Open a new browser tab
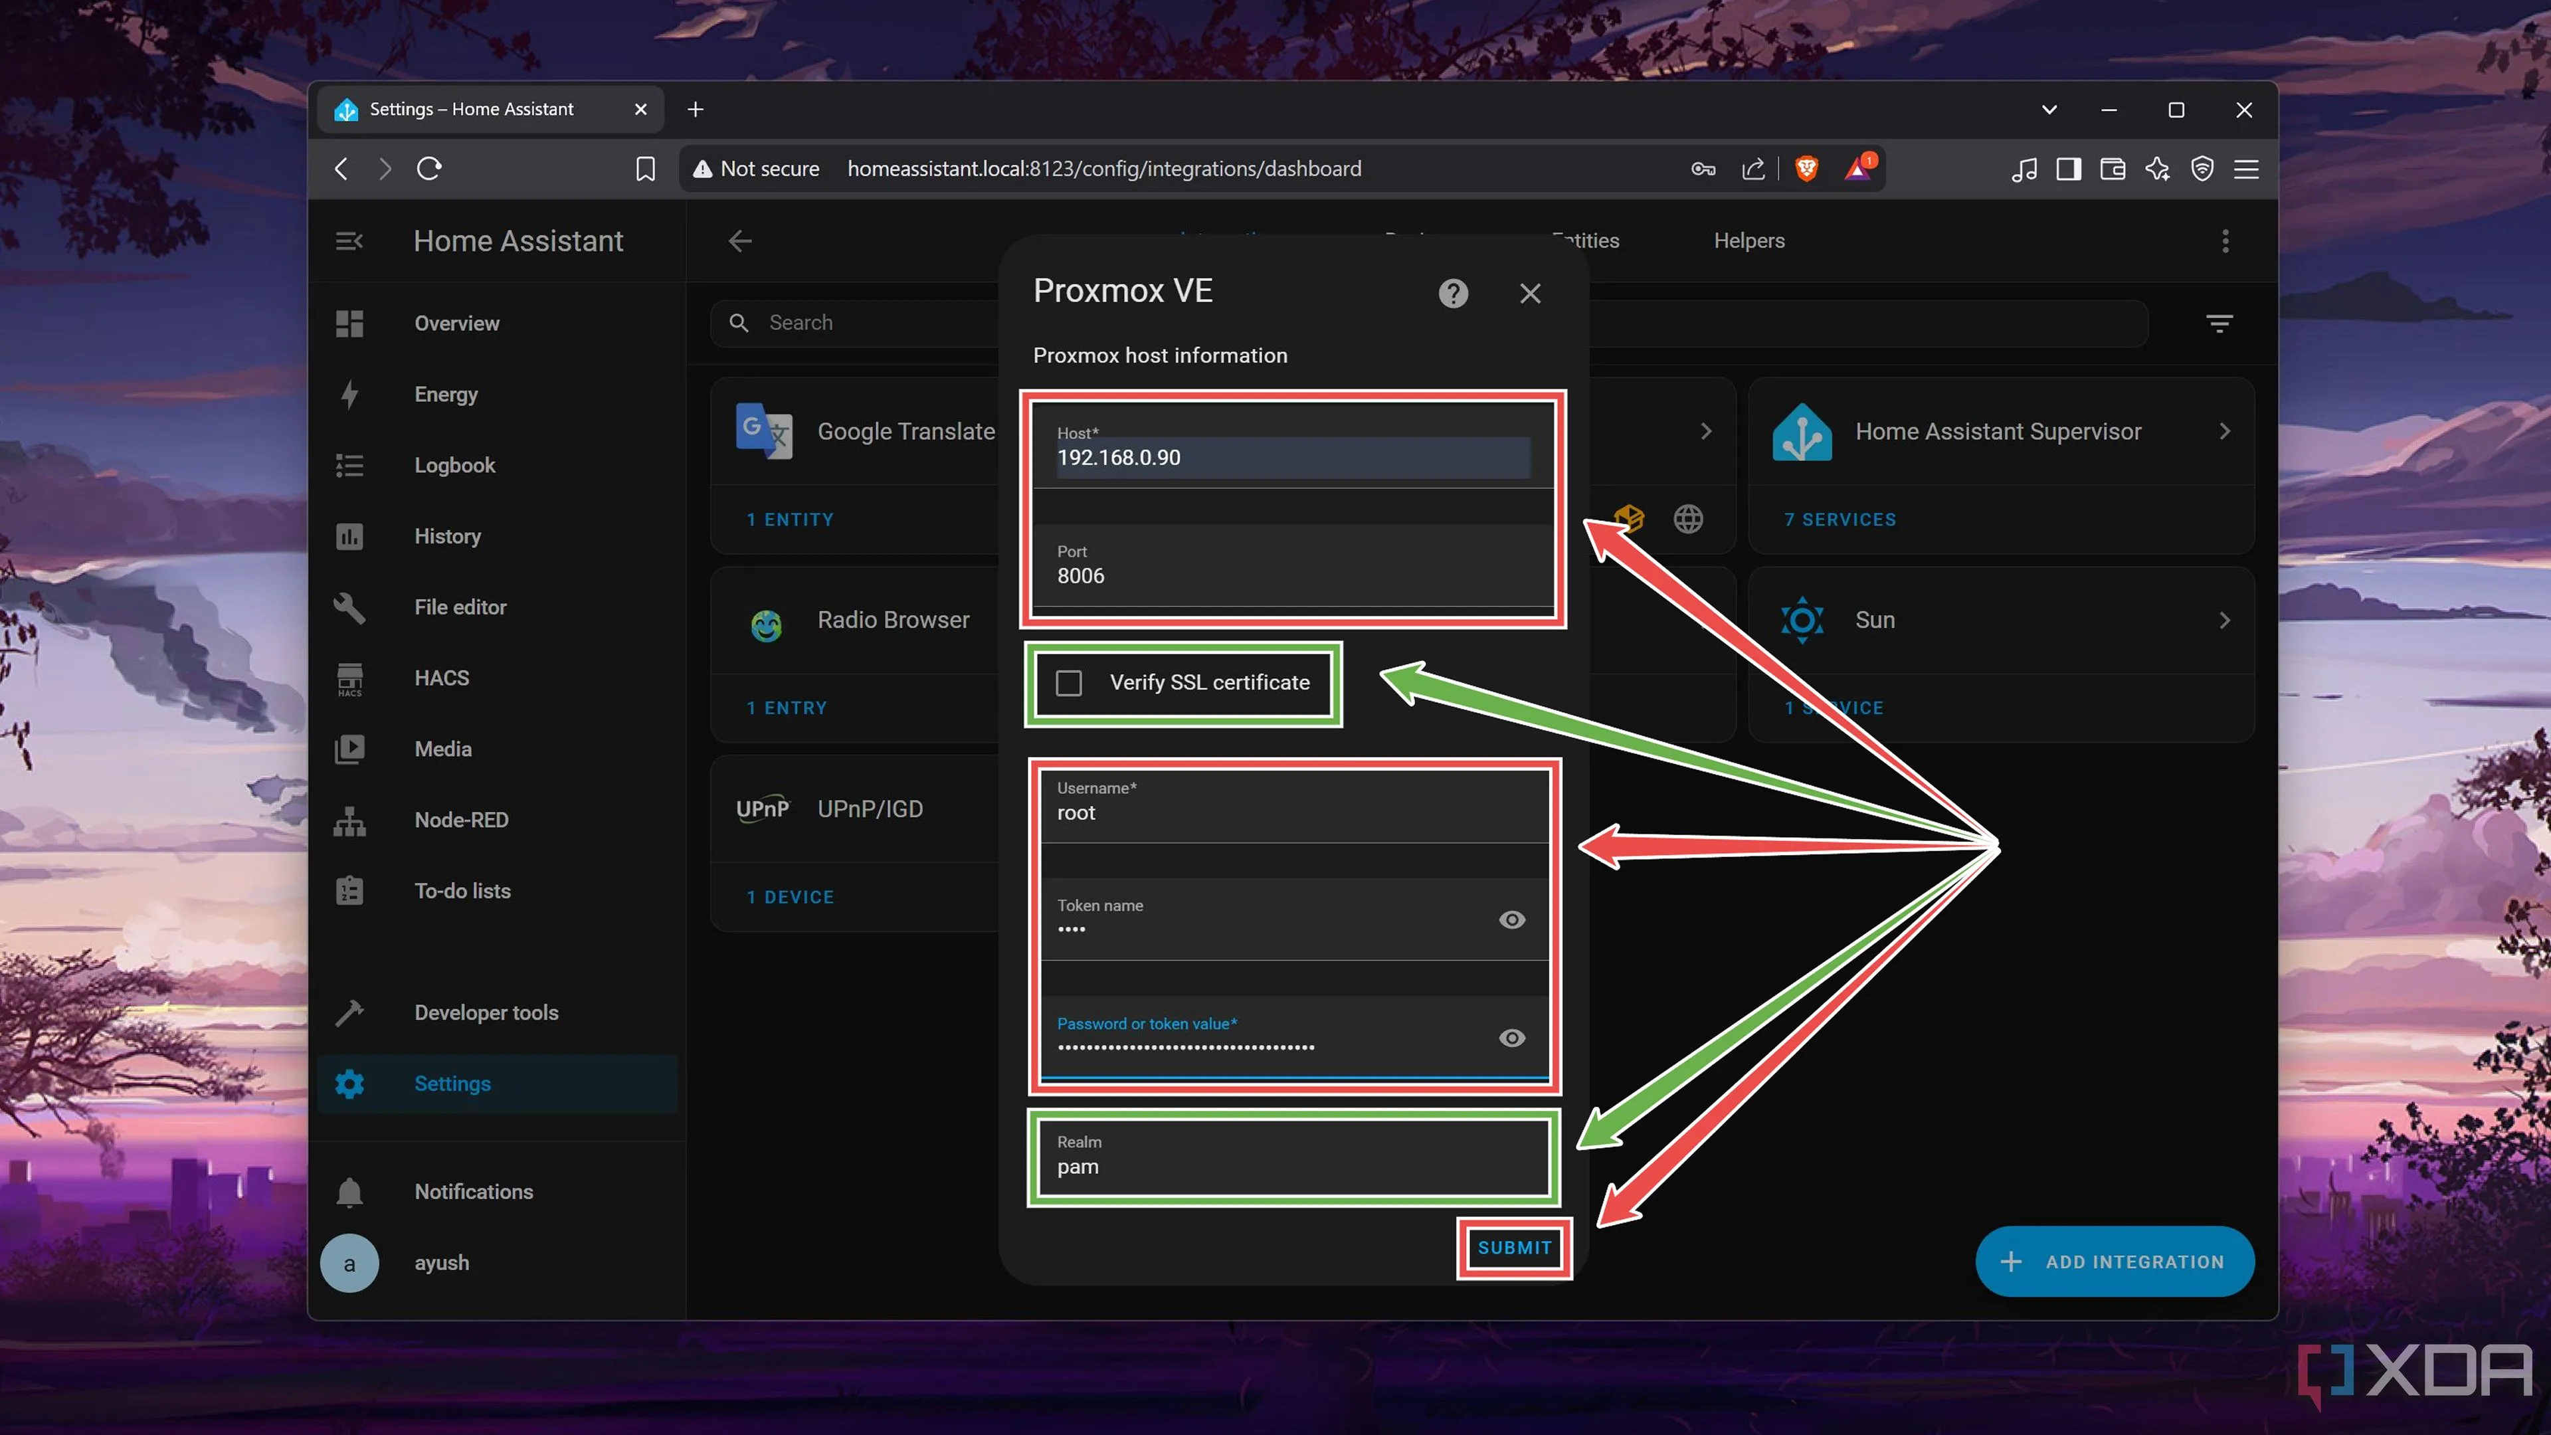2551x1435 pixels. (x=695, y=109)
